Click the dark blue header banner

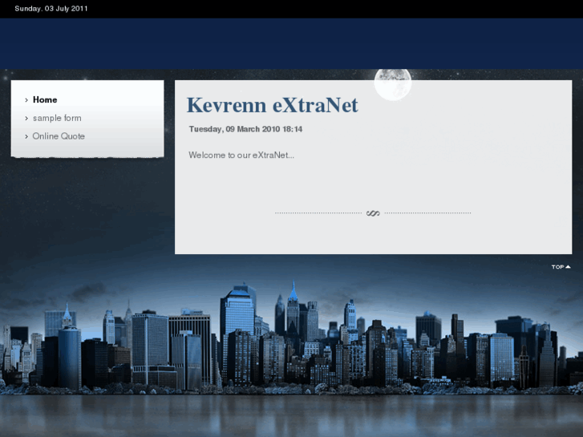[x=291, y=43]
